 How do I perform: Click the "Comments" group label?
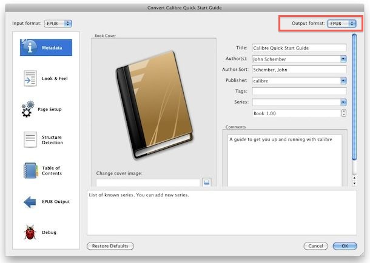tap(235, 127)
